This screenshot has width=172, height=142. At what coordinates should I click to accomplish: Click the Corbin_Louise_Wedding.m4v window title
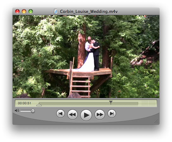(89, 11)
